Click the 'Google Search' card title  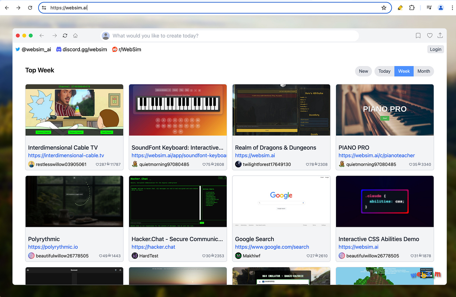click(x=255, y=239)
